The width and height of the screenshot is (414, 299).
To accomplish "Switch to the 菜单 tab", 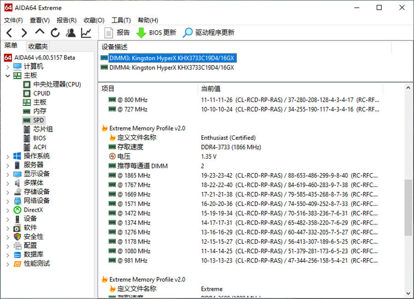I will click(x=11, y=46).
